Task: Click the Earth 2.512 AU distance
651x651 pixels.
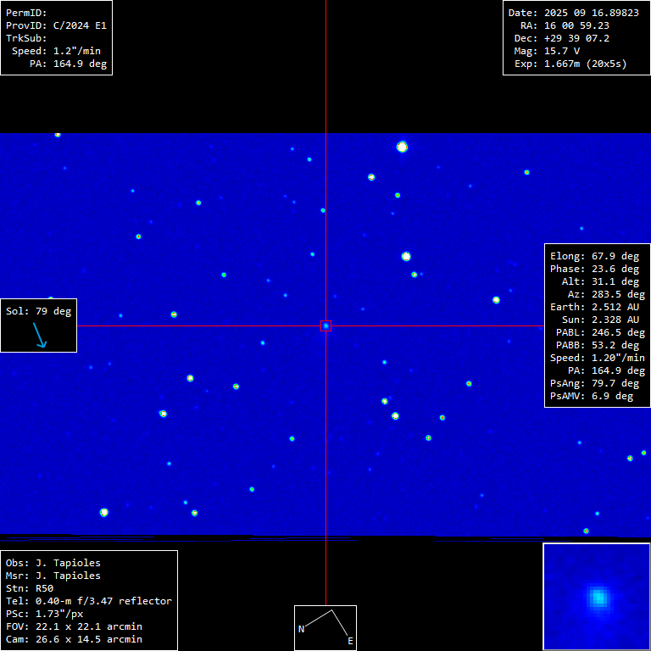Action: (594, 307)
